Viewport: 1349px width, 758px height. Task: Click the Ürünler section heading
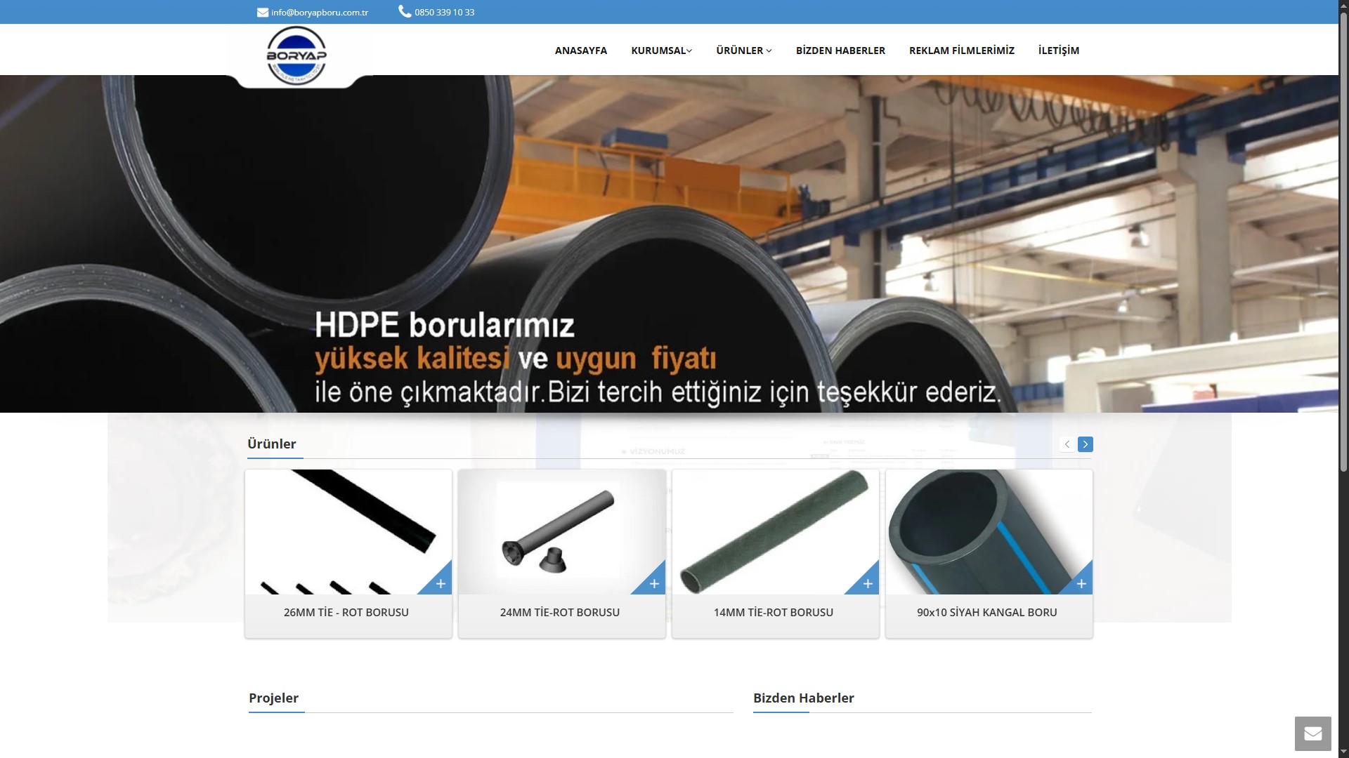click(x=272, y=444)
